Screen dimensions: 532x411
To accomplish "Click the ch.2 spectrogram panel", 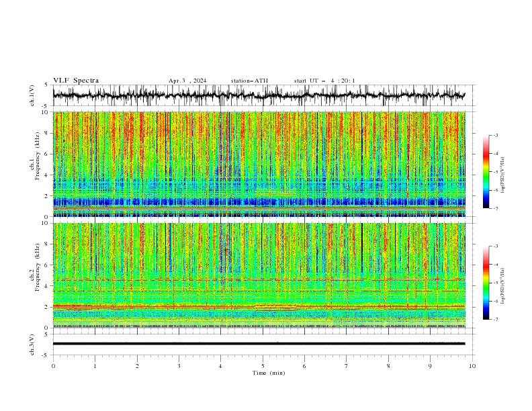I will point(259,275).
